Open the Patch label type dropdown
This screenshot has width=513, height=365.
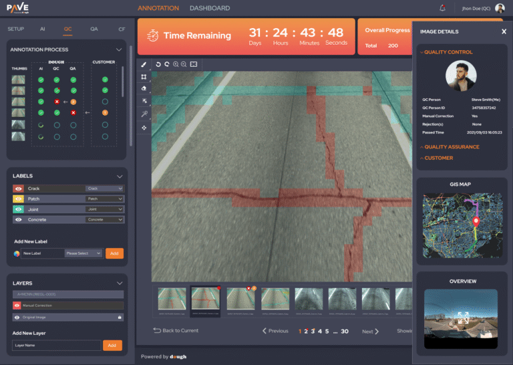104,199
